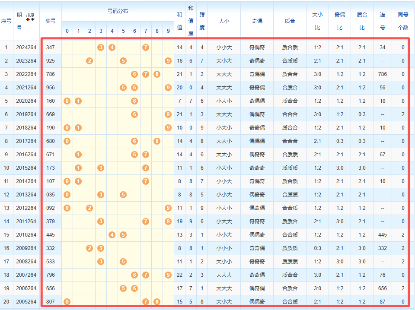Select ball 3 in the 2024264 row
The image size is (415, 310).
[x=101, y=47]
